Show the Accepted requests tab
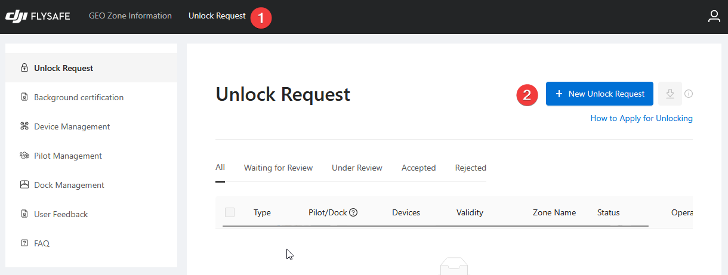The height and width of the screenshot is (275, 728). 418,168
